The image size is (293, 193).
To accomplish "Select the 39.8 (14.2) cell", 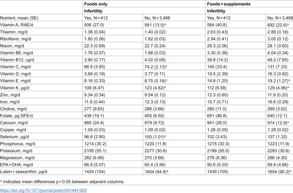I will (x=217, y=60).
